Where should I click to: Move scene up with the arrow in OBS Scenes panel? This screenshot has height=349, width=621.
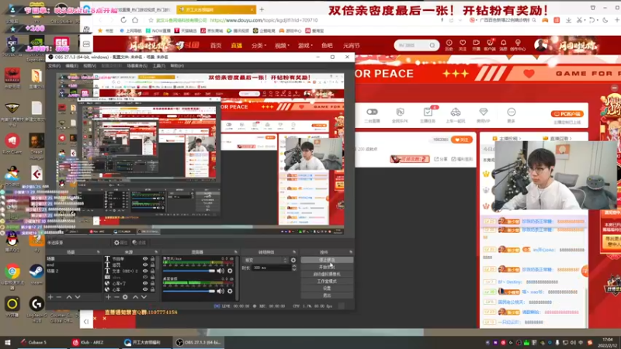(x=69, y=297)
